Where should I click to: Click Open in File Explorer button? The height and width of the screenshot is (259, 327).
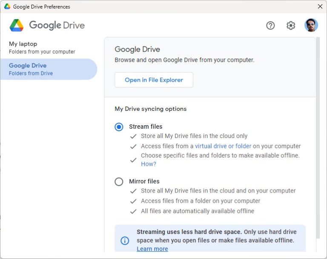pos(154,80)
